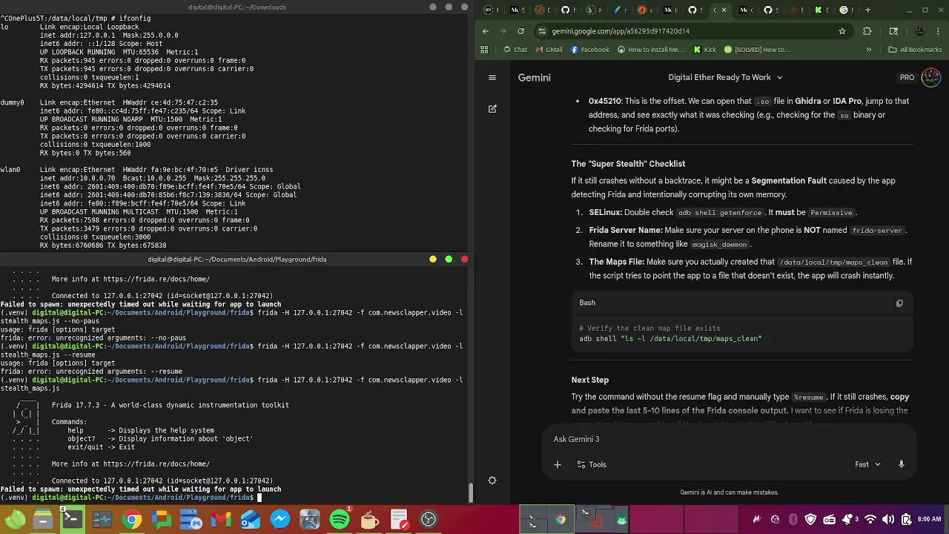This screenshot has width=949, height=534.
Task: Launch Gmail from the taskbar
Action: click(221, 519)
